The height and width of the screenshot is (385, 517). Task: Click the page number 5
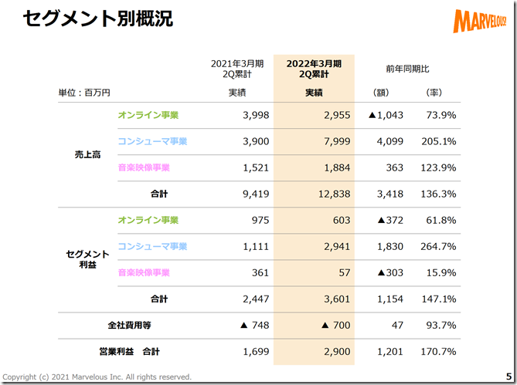(508, 376)
